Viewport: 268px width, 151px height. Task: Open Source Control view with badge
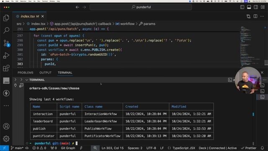pos(7,43)
